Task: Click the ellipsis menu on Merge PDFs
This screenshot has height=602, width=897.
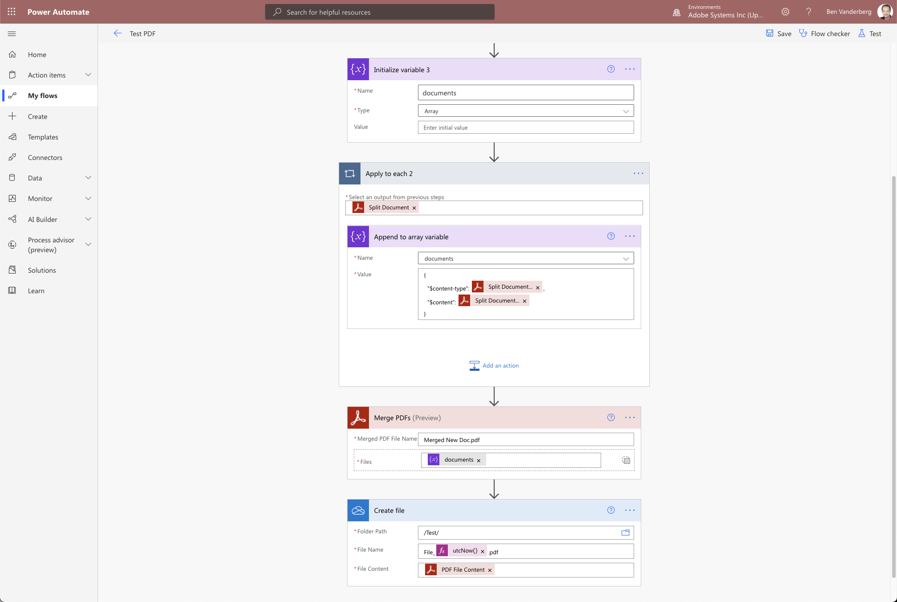Action: click(x=628, y=417)
